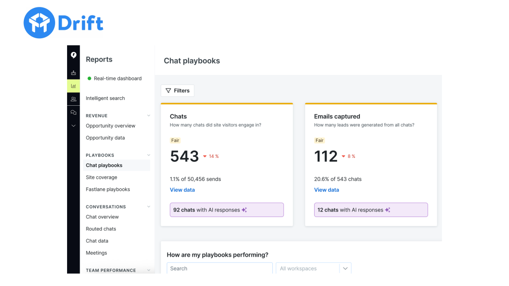Screen dimensions: 509x286
Task: Collapse the PLAYBOOKS section
Action: click(x=148, y=155)
